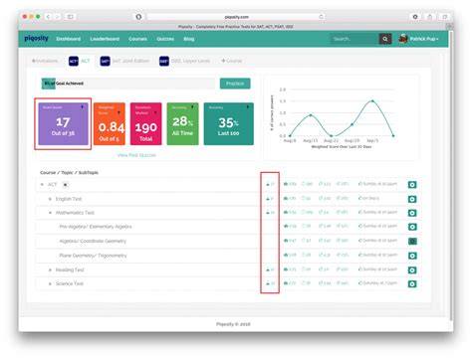Open practice for English Test row
Viewport: 472px width, 358px height.
412,199
